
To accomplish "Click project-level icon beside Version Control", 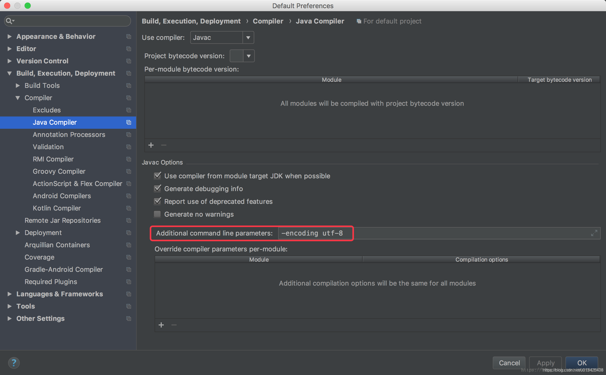I will click(129, 61).
